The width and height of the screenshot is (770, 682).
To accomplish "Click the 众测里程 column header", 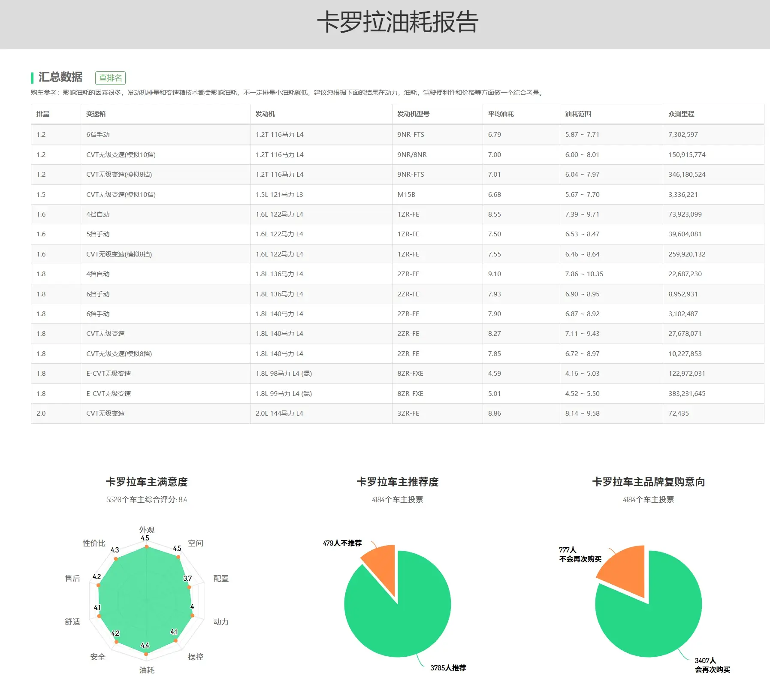I will [x=681, y=114].
